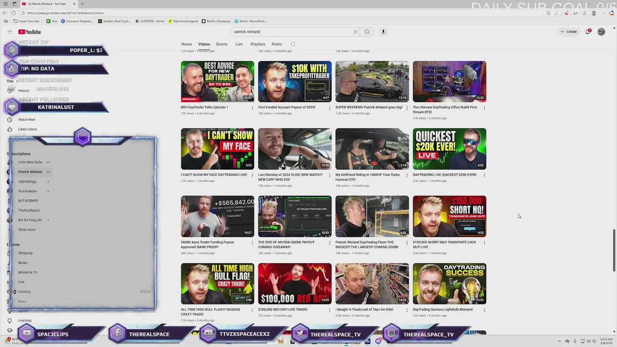Image resolution: width=617 pixels, height=347 pixels.
Task: Open options menu for I CAN'T SHOW MY FACE video
Action: (x=252, y=175)
